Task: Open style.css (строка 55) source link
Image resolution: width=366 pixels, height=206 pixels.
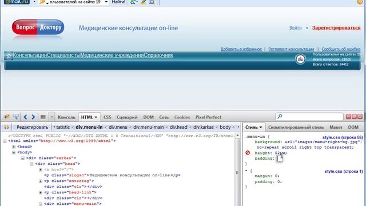Action: tap(343, 137)
